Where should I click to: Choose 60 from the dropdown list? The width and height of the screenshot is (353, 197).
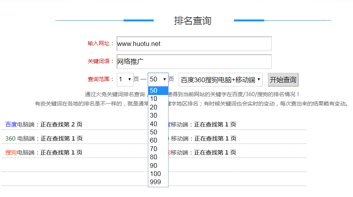(x=158, y=141)
